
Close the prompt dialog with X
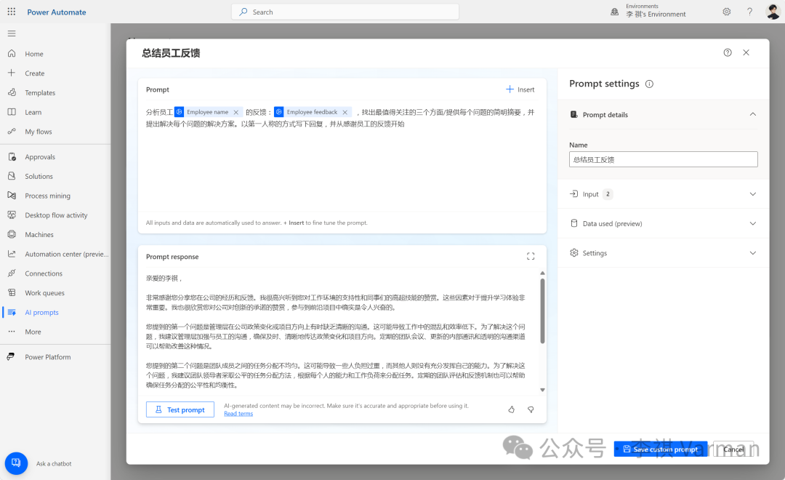point(746,52)
